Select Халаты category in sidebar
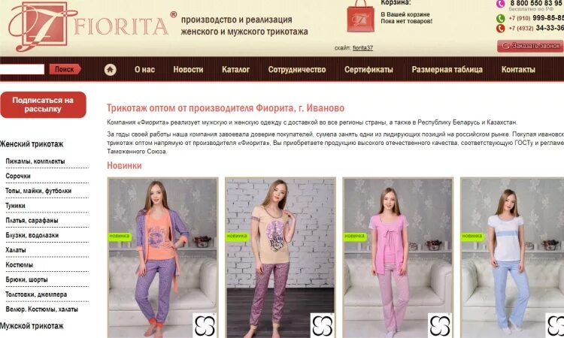Viewport: 564px width, 338px height. 16,250
